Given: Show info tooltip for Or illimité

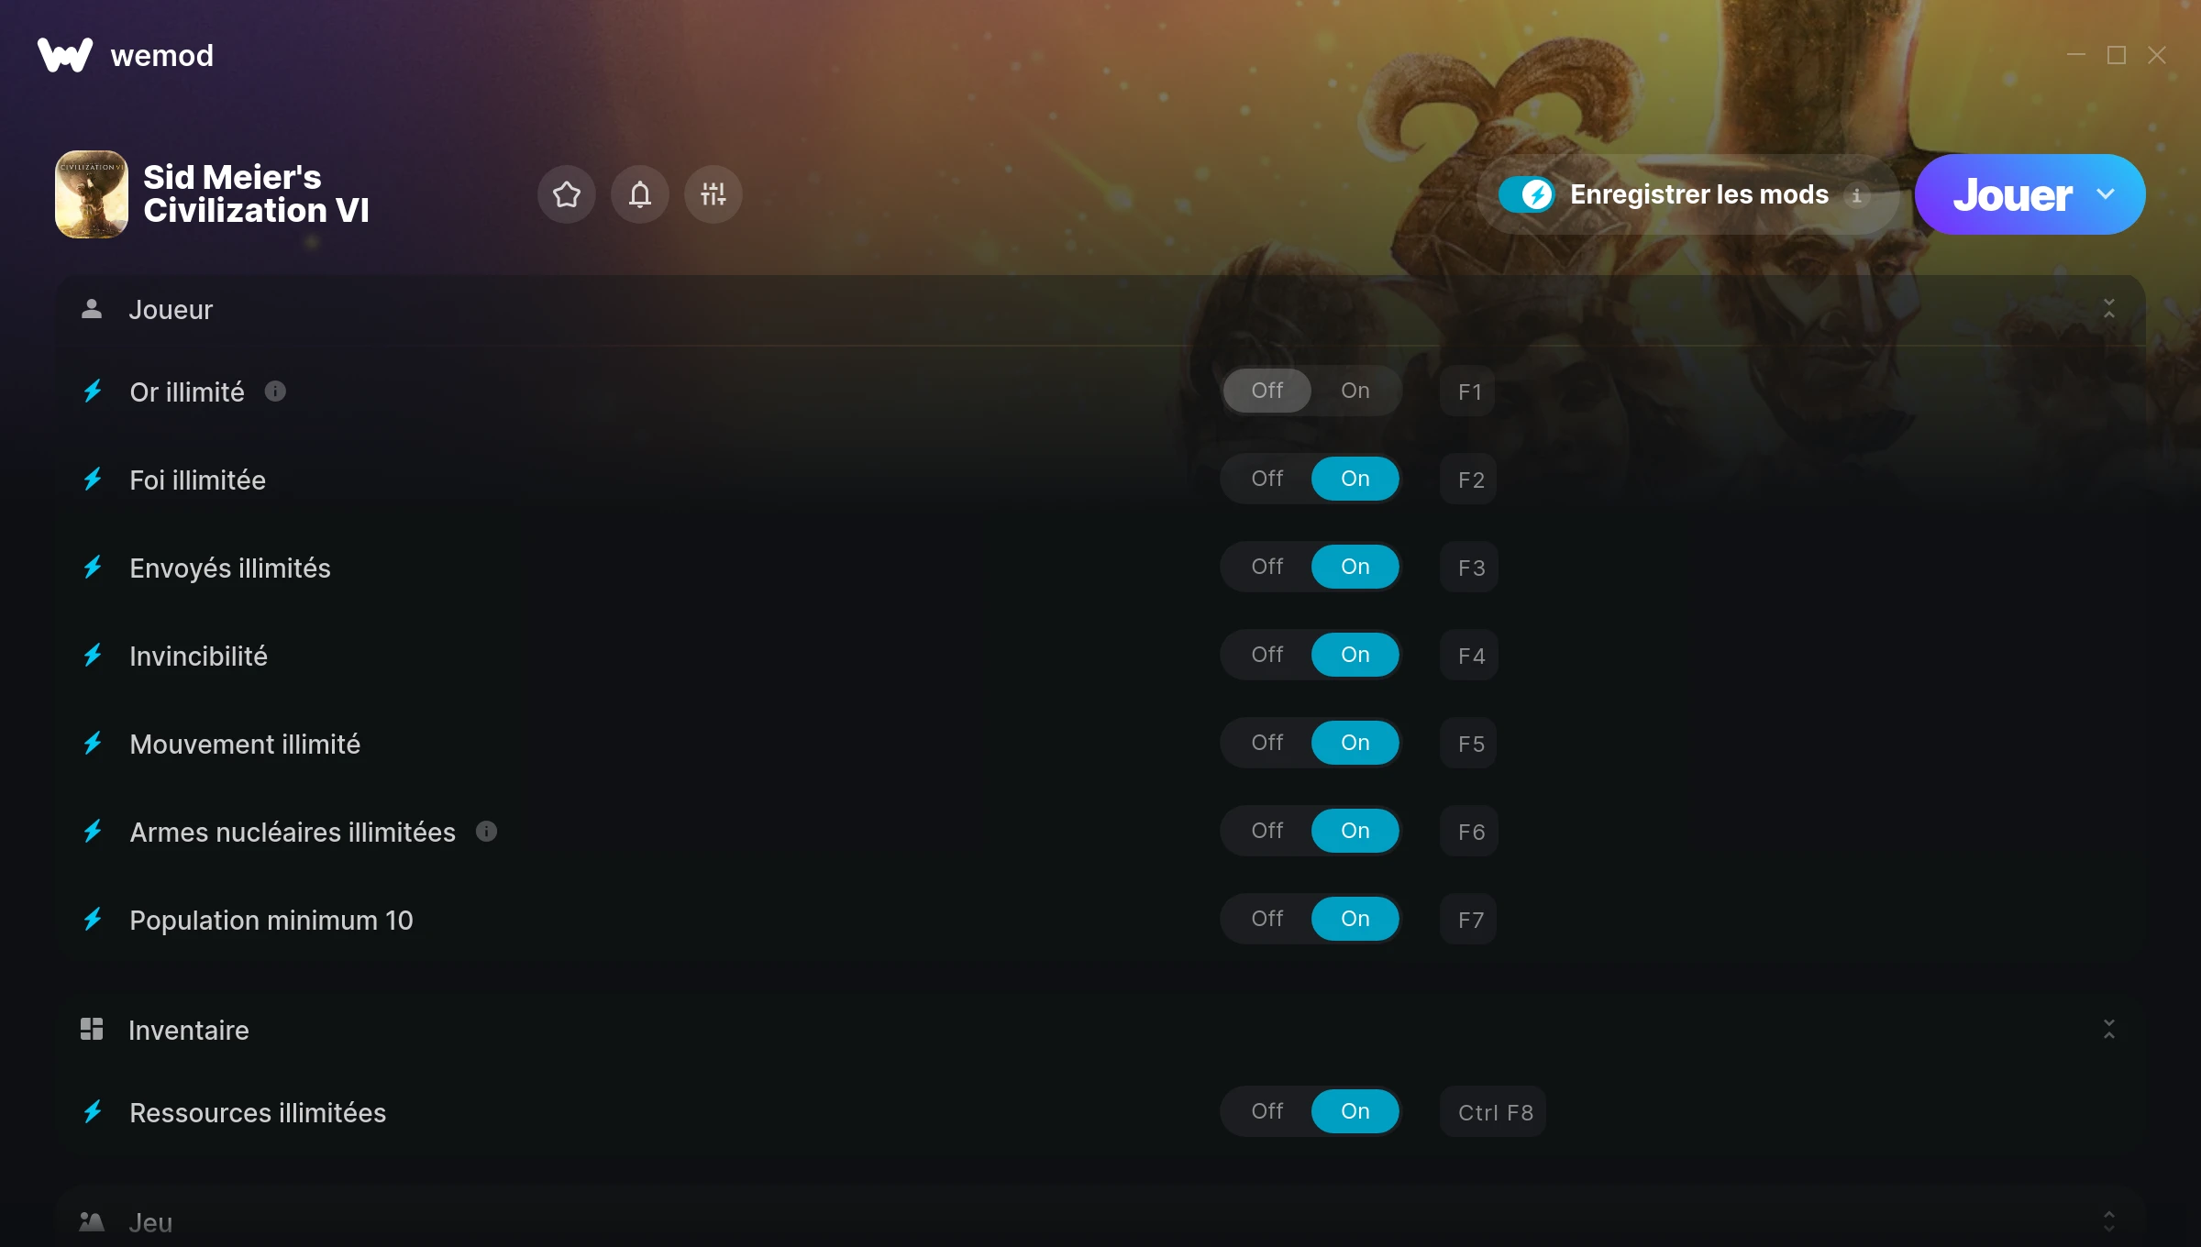Looking at the screenshot, I should [275, 392].
